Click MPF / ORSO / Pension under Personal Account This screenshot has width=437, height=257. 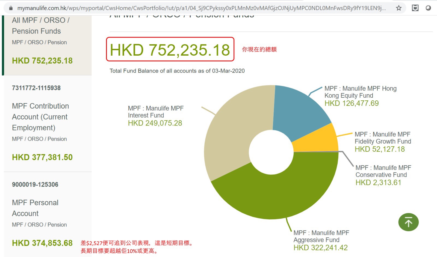[39, 225]
